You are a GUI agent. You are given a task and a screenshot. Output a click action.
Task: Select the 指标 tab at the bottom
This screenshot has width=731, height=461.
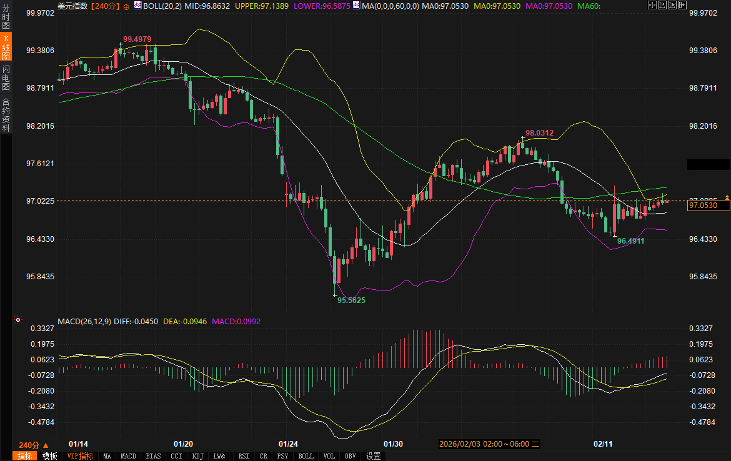coord(25,456)
